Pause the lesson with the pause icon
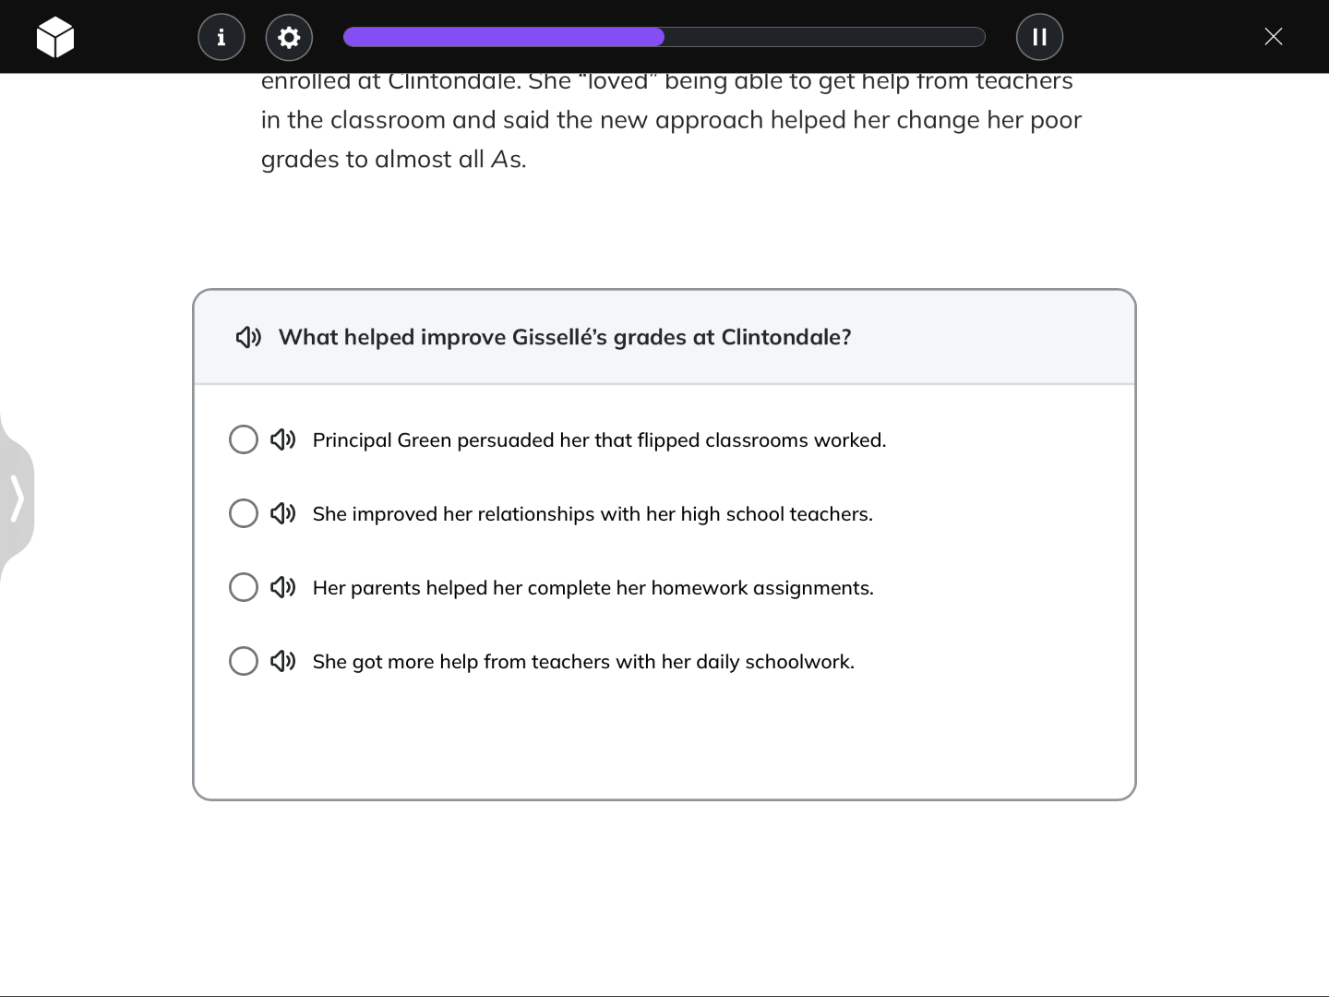 [1039, 37]
